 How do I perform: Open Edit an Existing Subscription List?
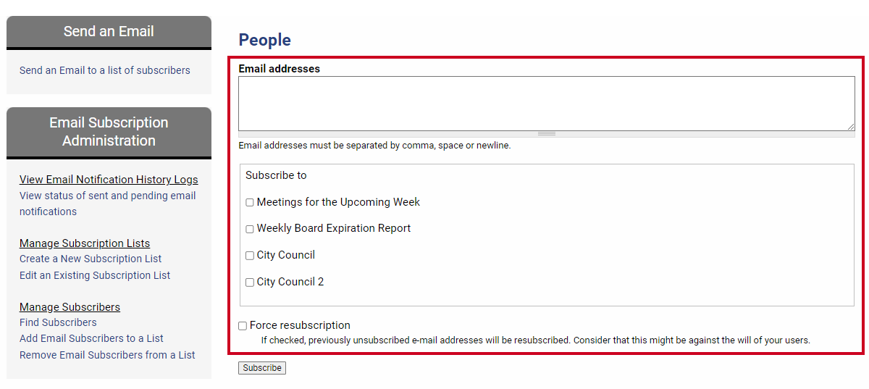(x=95, y=275)
